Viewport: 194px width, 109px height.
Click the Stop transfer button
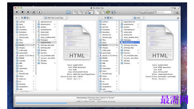click(22, 12)
